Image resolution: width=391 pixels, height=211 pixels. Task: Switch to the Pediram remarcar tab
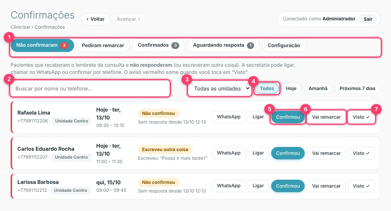tap(103, 46)
